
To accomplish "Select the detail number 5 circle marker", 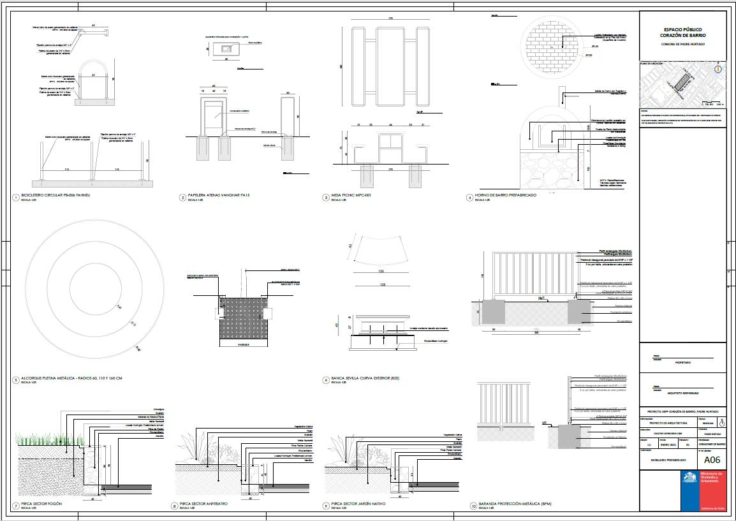I will pyautogui.click(x=15, y=380).
